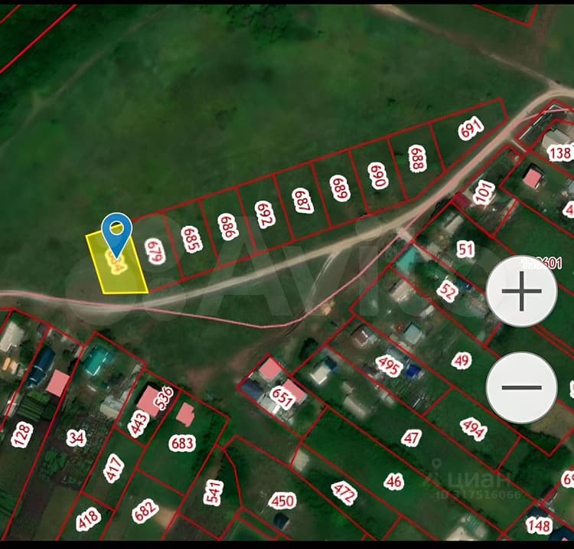Click parcel labeled 689
The height and width of the screenshot is (549, 574).
[x=340, y=188]
